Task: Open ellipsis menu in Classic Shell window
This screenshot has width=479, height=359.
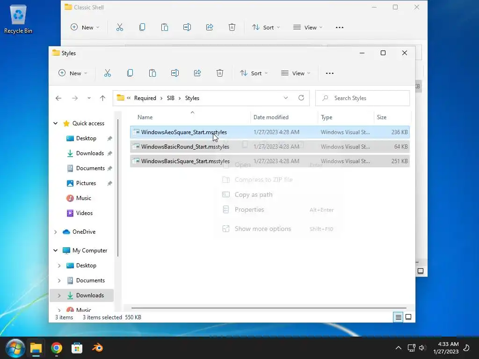Action: tap(340, 28)
